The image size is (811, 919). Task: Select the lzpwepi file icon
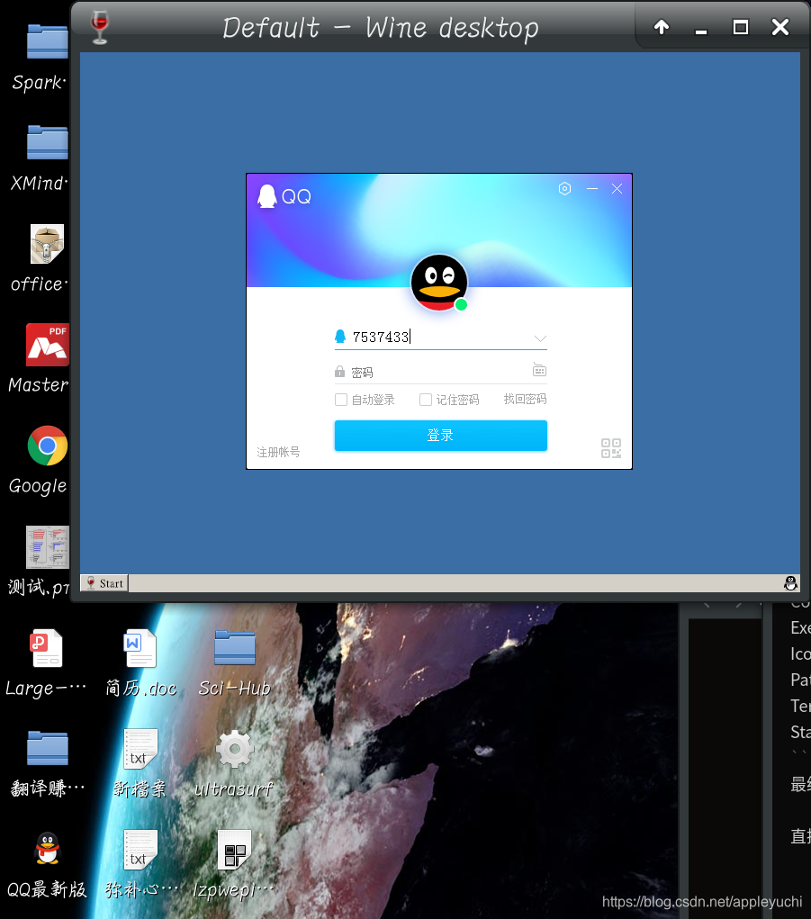point(234,850)
